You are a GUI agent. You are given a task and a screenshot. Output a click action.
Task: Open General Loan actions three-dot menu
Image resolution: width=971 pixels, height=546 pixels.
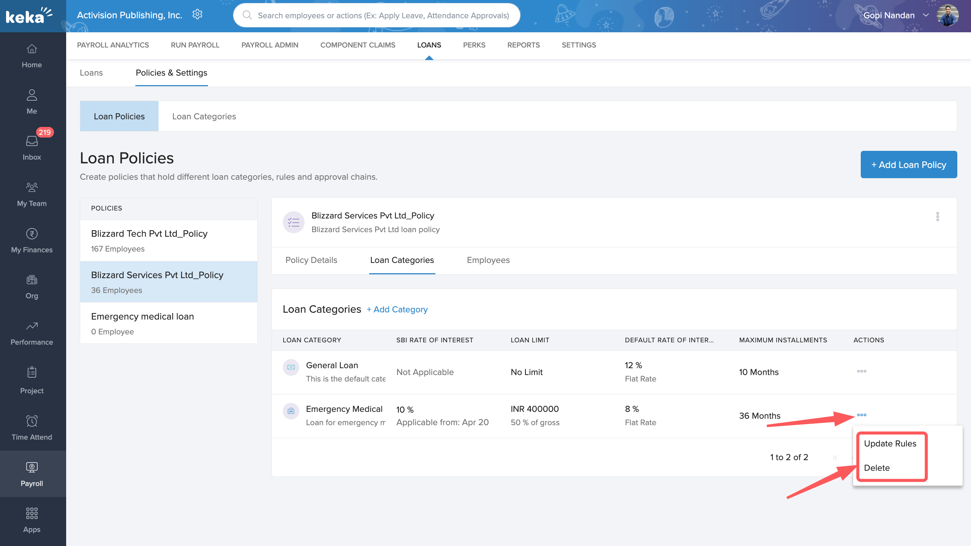click(x=862, y=371)
